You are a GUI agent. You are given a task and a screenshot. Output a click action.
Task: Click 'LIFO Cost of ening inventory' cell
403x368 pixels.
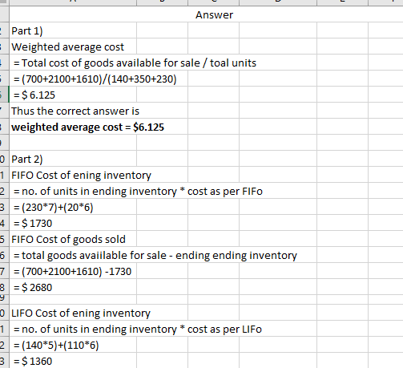coord(81,313)
